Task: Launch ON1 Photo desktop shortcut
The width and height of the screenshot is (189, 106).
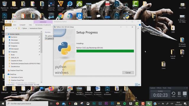Action: [70, 6]
